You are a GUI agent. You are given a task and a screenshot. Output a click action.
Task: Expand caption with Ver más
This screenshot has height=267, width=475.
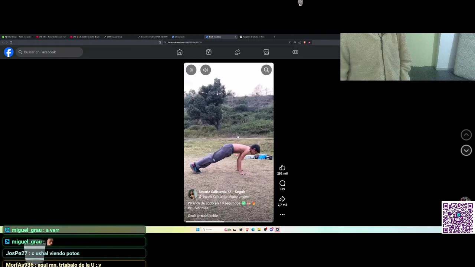[202, 208]
